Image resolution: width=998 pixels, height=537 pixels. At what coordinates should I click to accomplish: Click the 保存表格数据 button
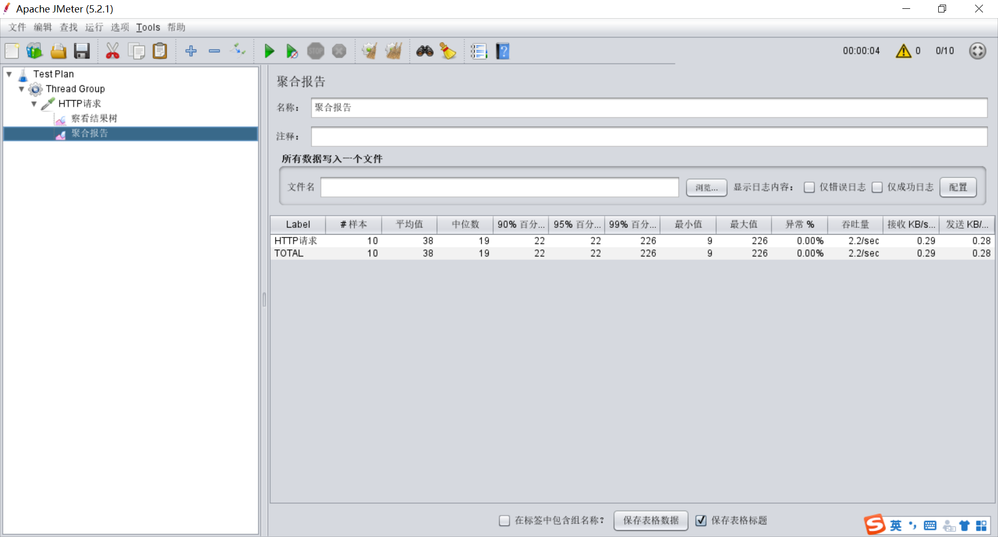coord(650,520)
